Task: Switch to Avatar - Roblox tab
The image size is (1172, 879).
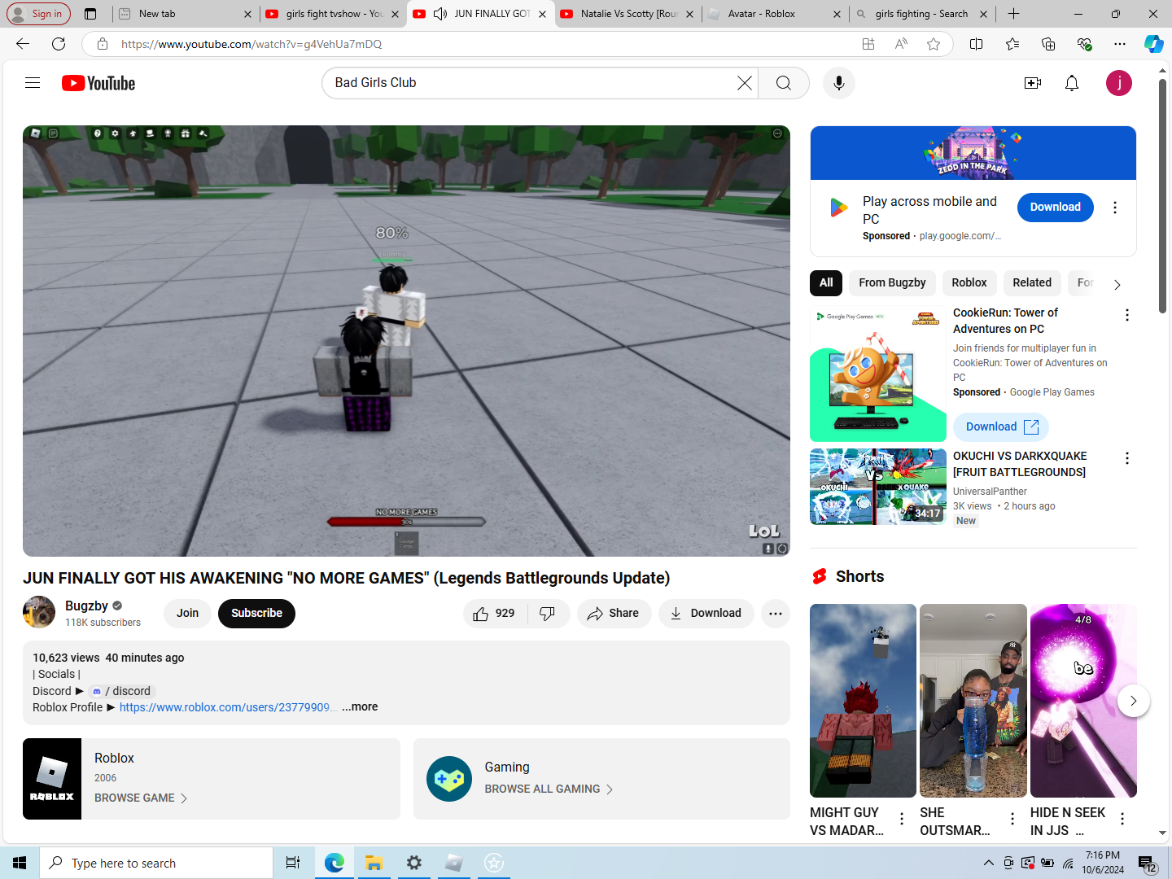Action: [775, 14]
